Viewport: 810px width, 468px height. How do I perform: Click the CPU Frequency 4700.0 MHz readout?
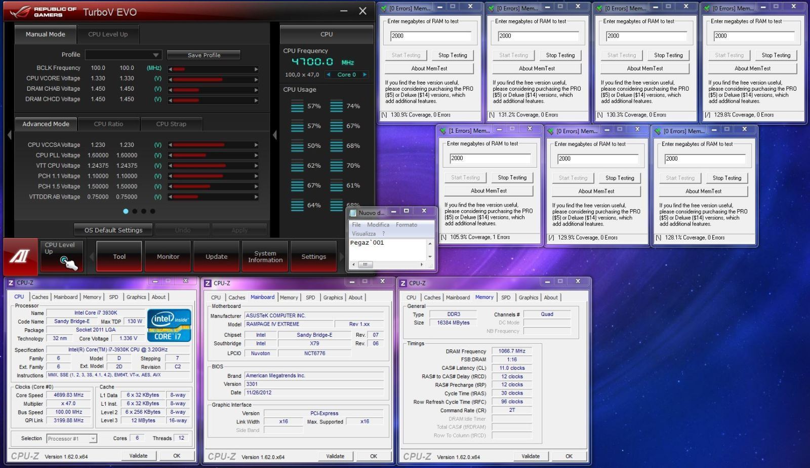pyautogui.click(x=322, y=62)
